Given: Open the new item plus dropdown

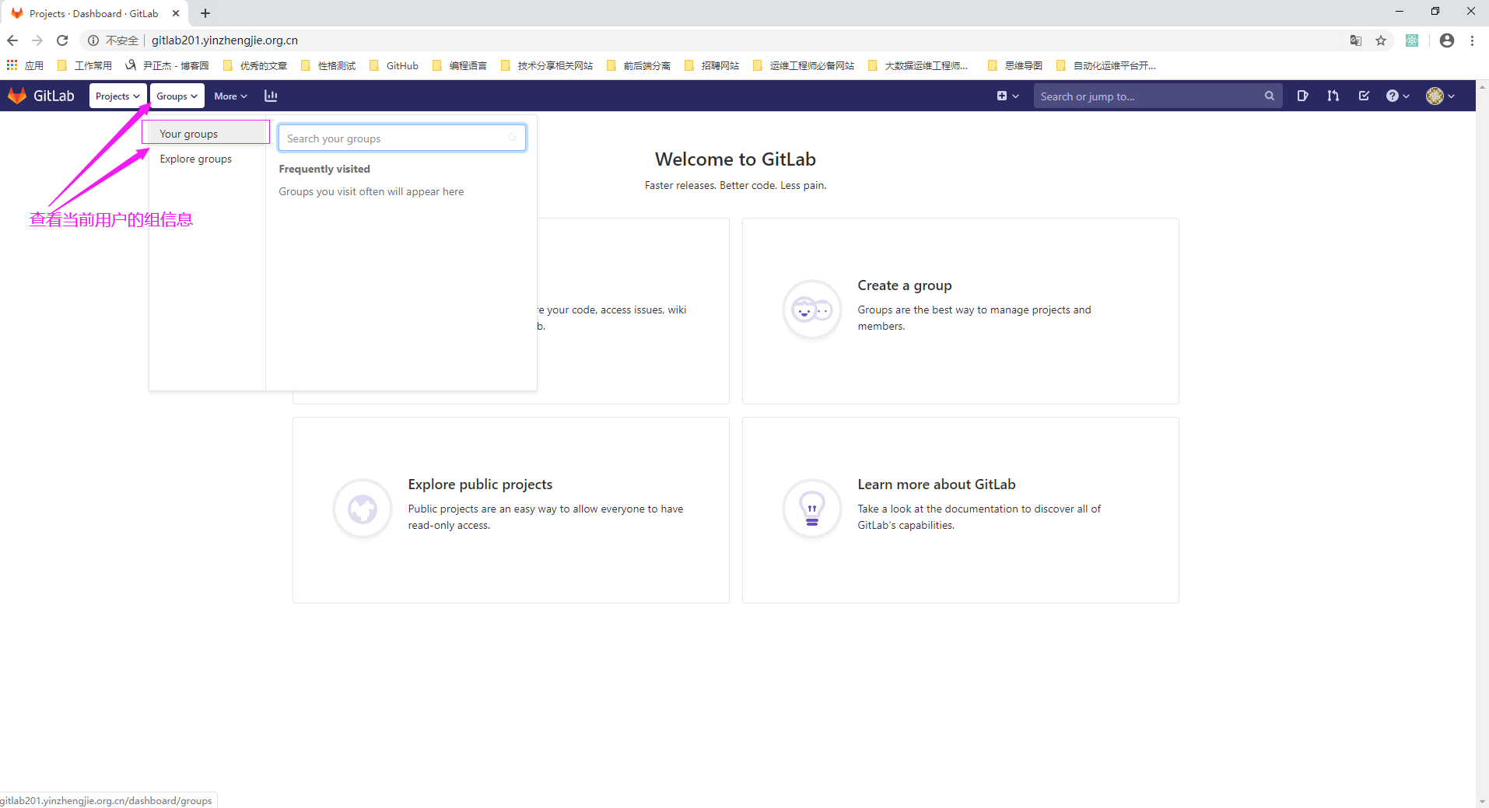Looking at the screenshot, I should click(1007, 96).
